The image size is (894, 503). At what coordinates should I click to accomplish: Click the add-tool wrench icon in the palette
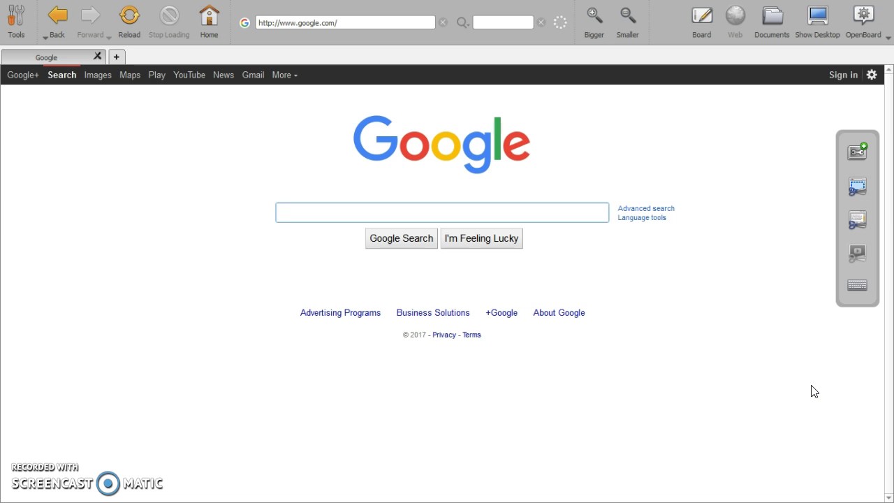click(x=858, y=152)
